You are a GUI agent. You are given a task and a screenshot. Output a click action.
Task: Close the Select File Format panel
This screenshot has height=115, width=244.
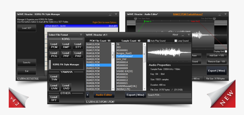81,35
